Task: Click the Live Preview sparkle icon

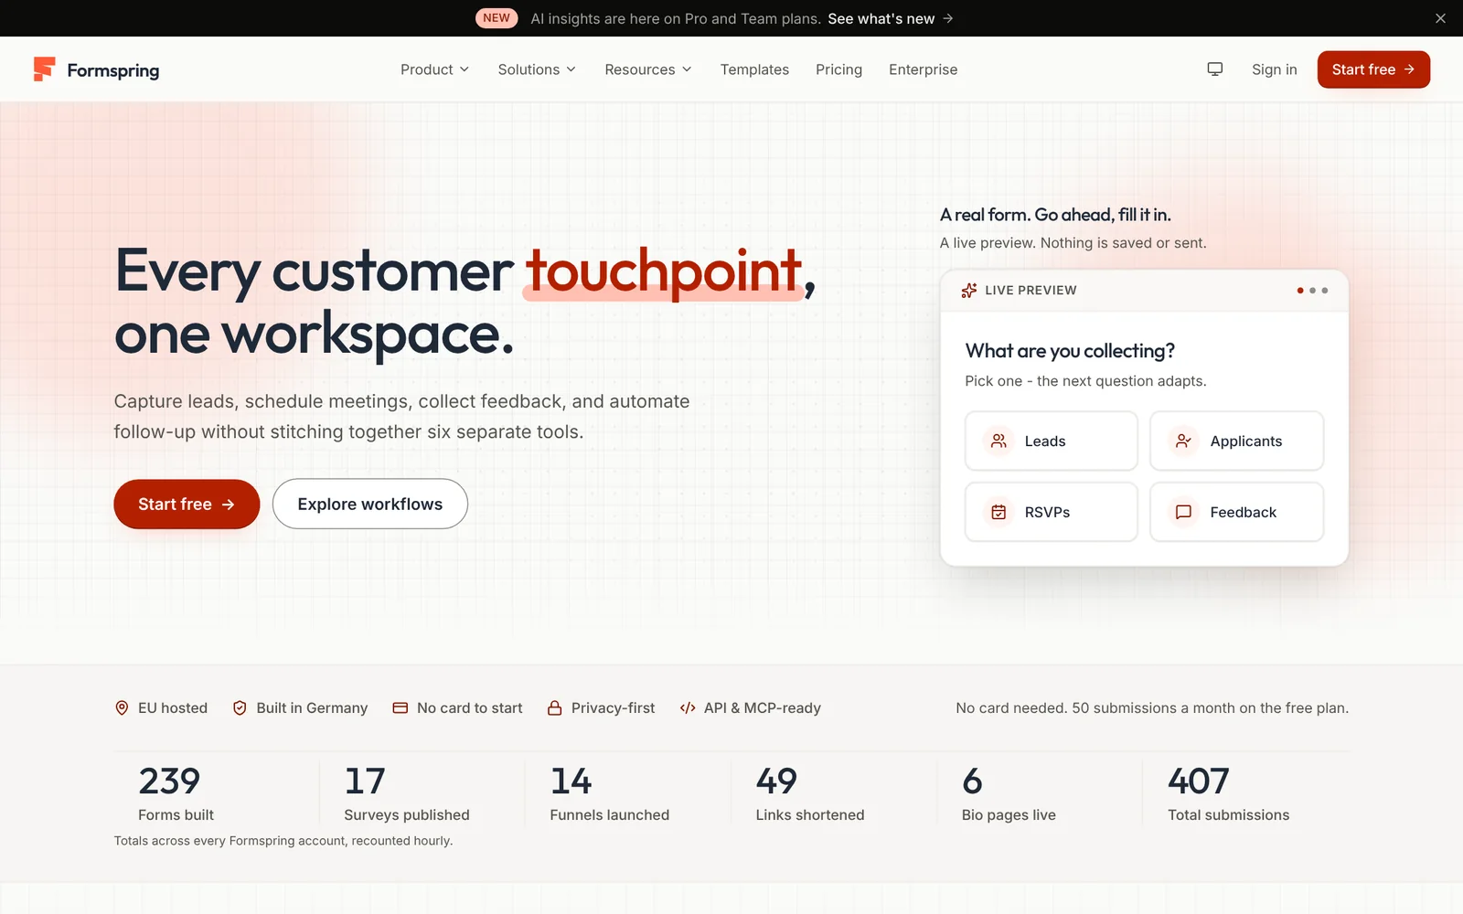Action: click(969, 291)
